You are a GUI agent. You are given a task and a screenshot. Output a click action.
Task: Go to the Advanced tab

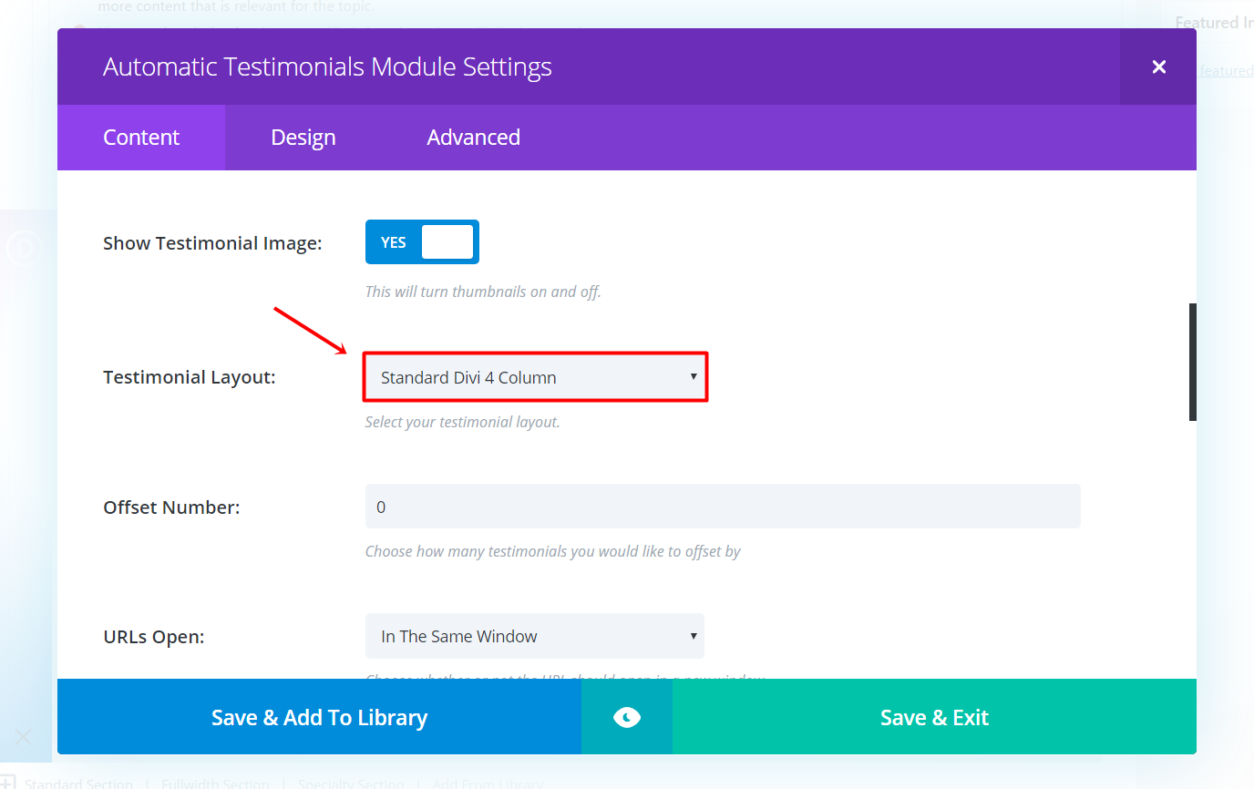click(x=473, y=138)
